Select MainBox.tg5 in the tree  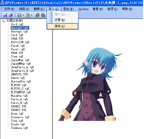(x=19, y=96)
